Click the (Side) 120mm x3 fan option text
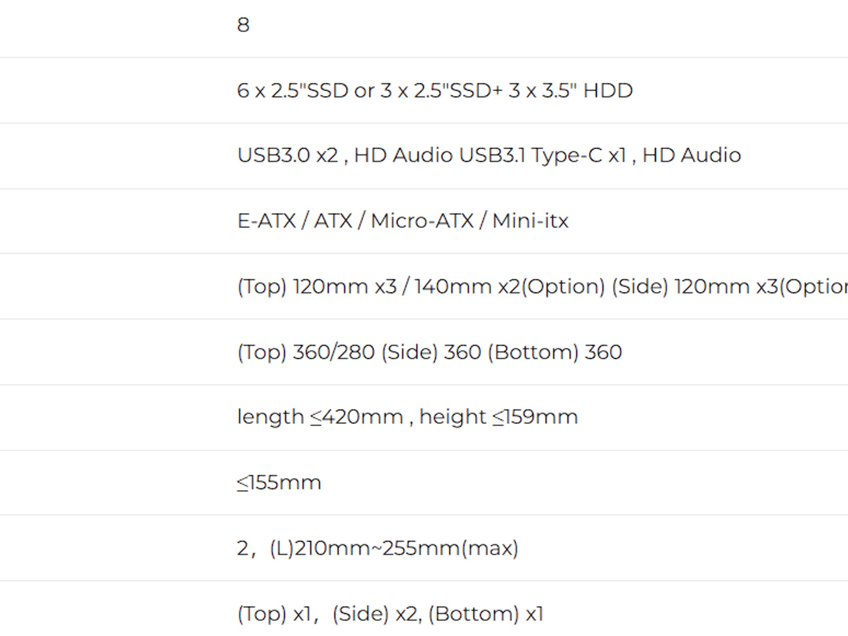The image size is (848, 636). tap(730, 287)
